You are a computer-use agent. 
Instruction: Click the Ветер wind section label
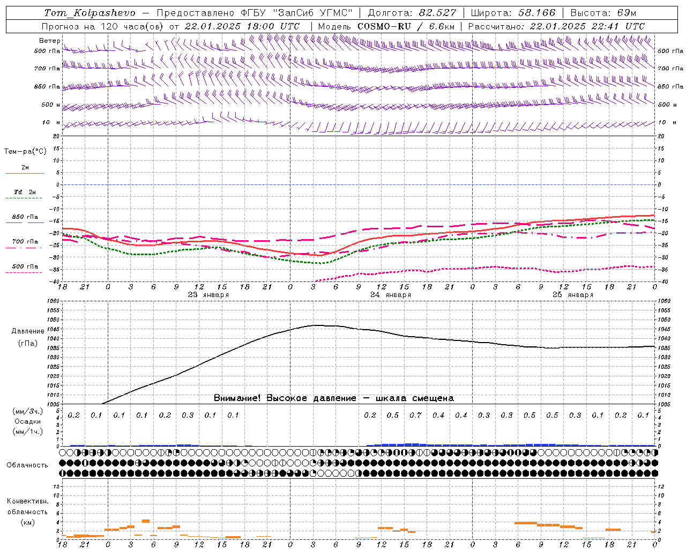[x=49, y=41]
